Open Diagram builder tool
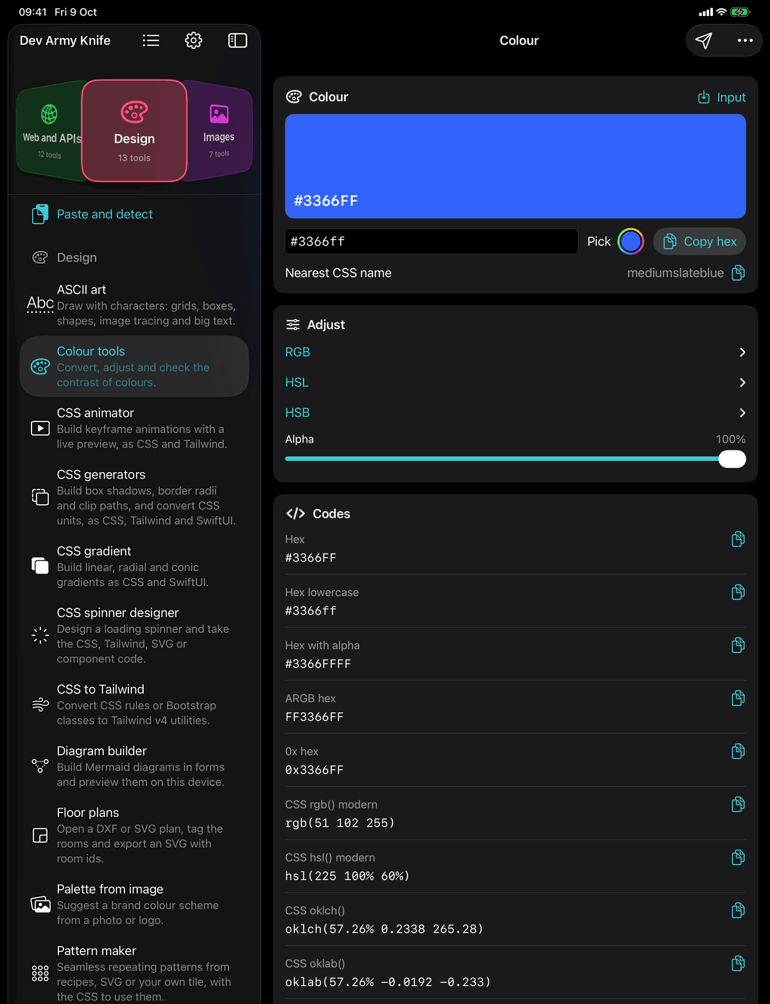 pos(134,766)
